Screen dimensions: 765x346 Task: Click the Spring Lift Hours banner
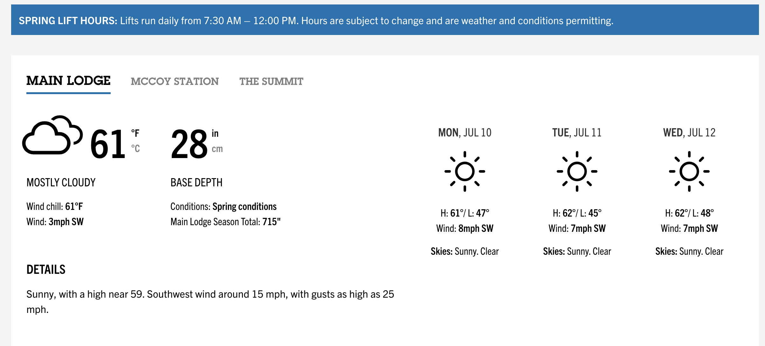click(x=385, y=20)
